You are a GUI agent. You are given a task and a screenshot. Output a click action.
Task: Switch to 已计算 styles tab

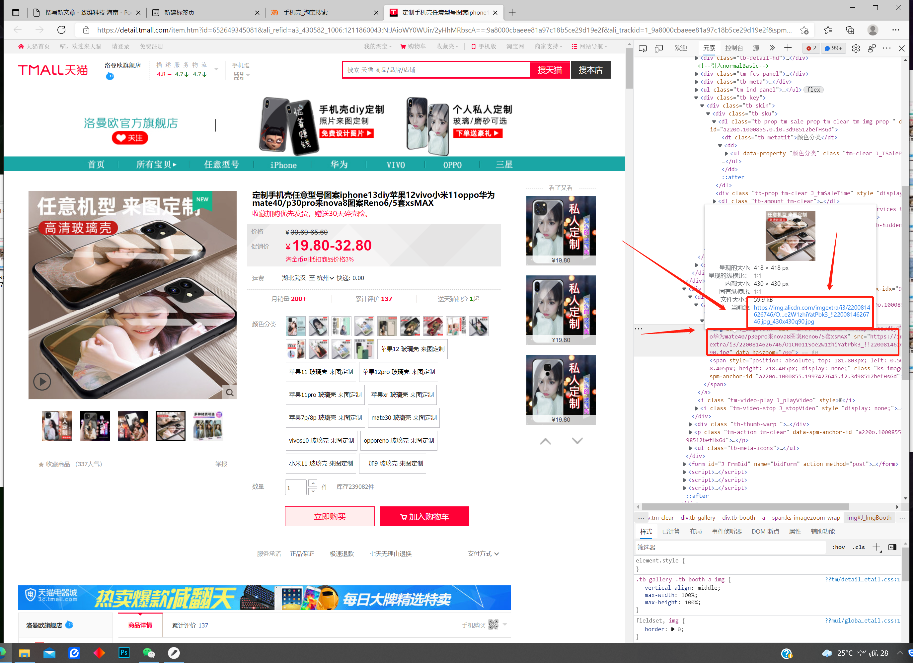(x=671, y=531)
